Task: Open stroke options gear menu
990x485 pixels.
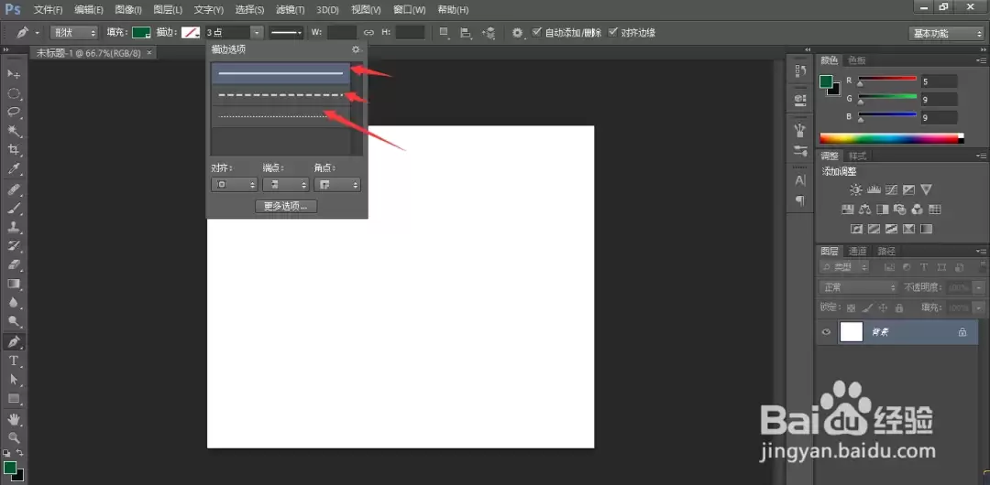Action: click(356, 49)
